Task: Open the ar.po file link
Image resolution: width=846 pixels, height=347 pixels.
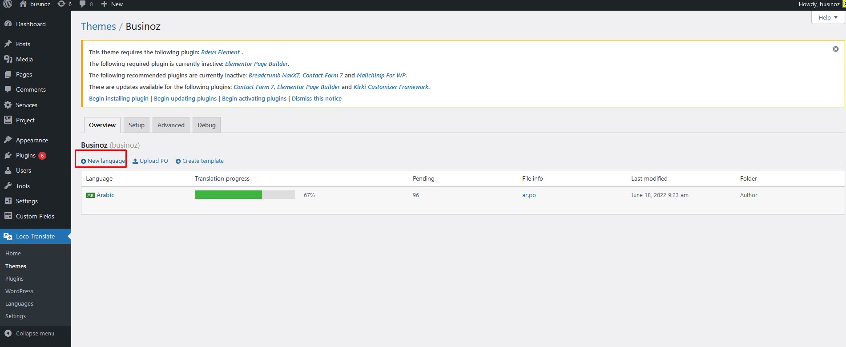Action: coord(529,195)
